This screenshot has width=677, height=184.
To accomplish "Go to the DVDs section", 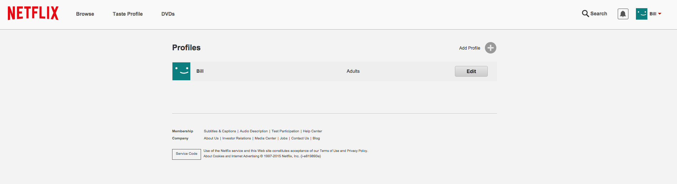I will [x=168, y=14].
